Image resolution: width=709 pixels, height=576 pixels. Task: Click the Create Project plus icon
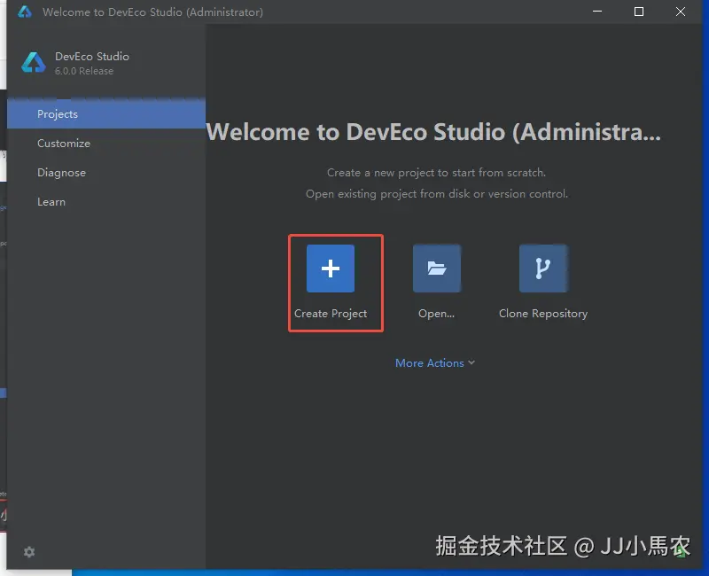coord(330,269)
